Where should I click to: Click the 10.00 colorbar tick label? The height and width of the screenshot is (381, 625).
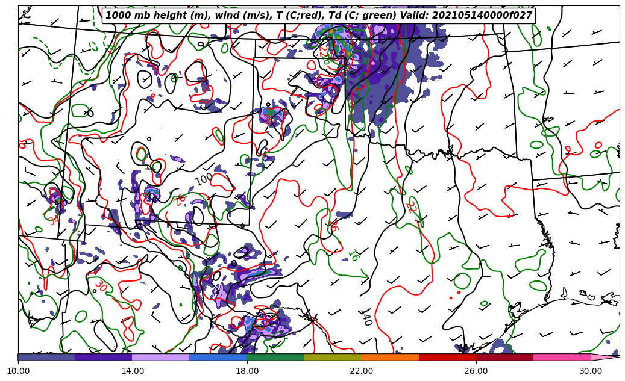click(18, 371)
